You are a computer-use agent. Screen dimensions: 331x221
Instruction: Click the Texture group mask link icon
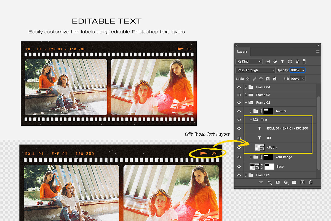[261, 111]
